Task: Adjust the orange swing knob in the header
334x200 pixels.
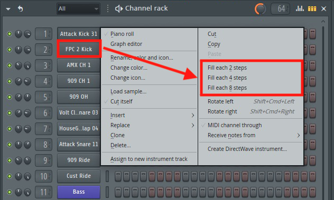Action: coord(261,9)
